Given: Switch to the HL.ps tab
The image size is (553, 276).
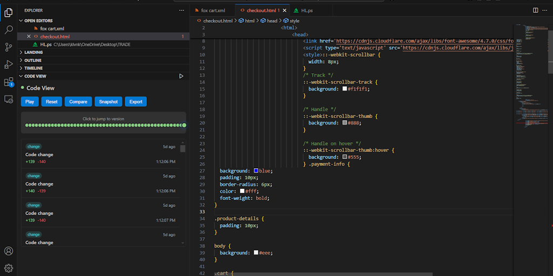Looking at the screenshot, I should click(306, 10).
